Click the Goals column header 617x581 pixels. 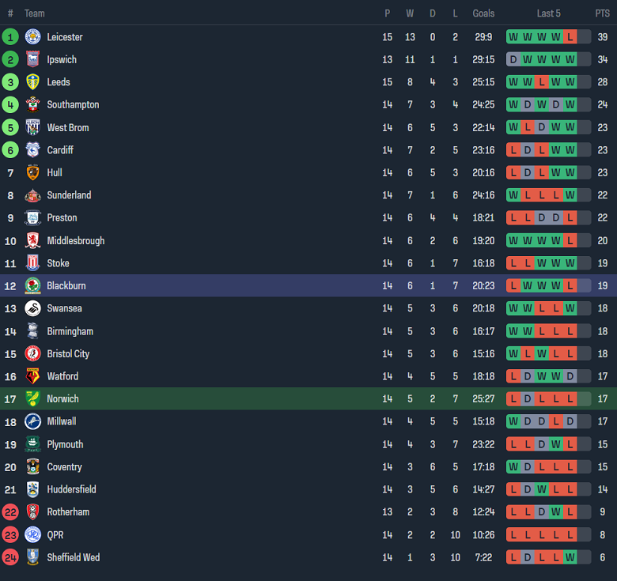pos(483,13)
